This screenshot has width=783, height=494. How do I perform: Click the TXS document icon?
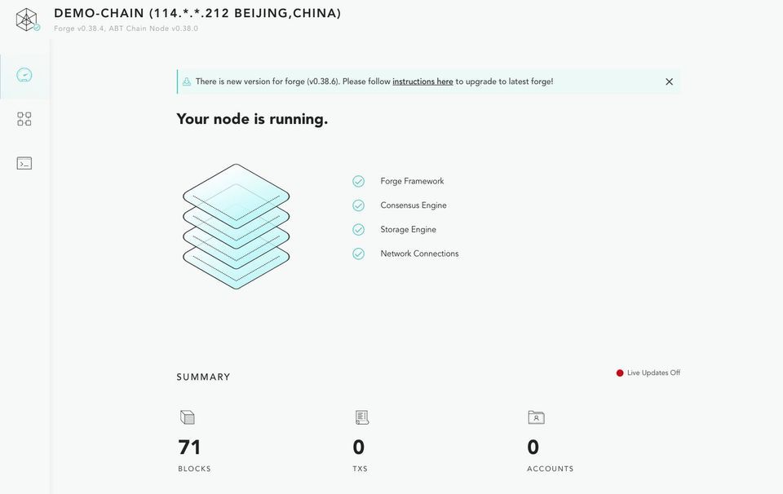coord(362,417)
